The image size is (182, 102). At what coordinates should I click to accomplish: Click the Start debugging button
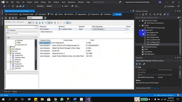(65, 6)
